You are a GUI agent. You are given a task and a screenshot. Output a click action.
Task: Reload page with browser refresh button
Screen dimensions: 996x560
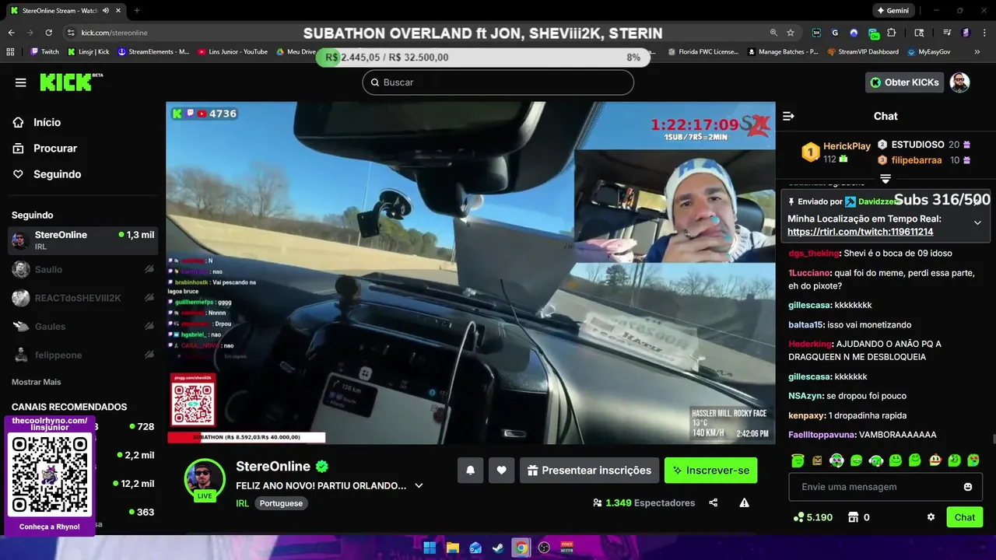(48, 33)
